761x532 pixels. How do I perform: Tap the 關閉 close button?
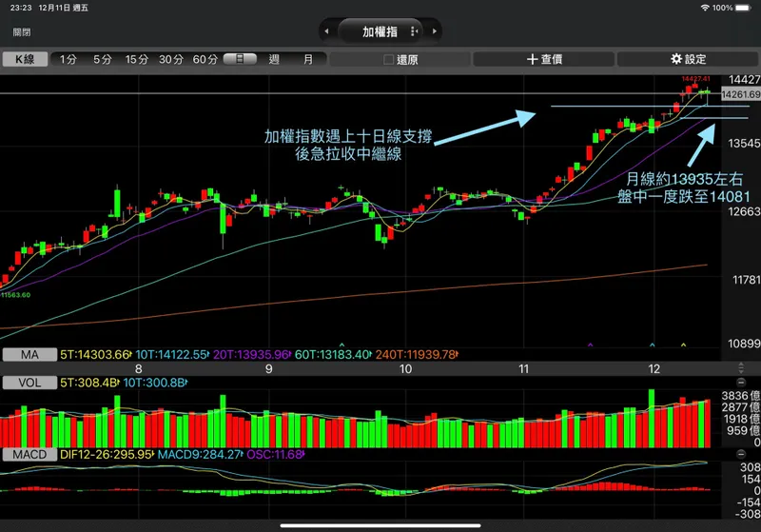point(22,32)
